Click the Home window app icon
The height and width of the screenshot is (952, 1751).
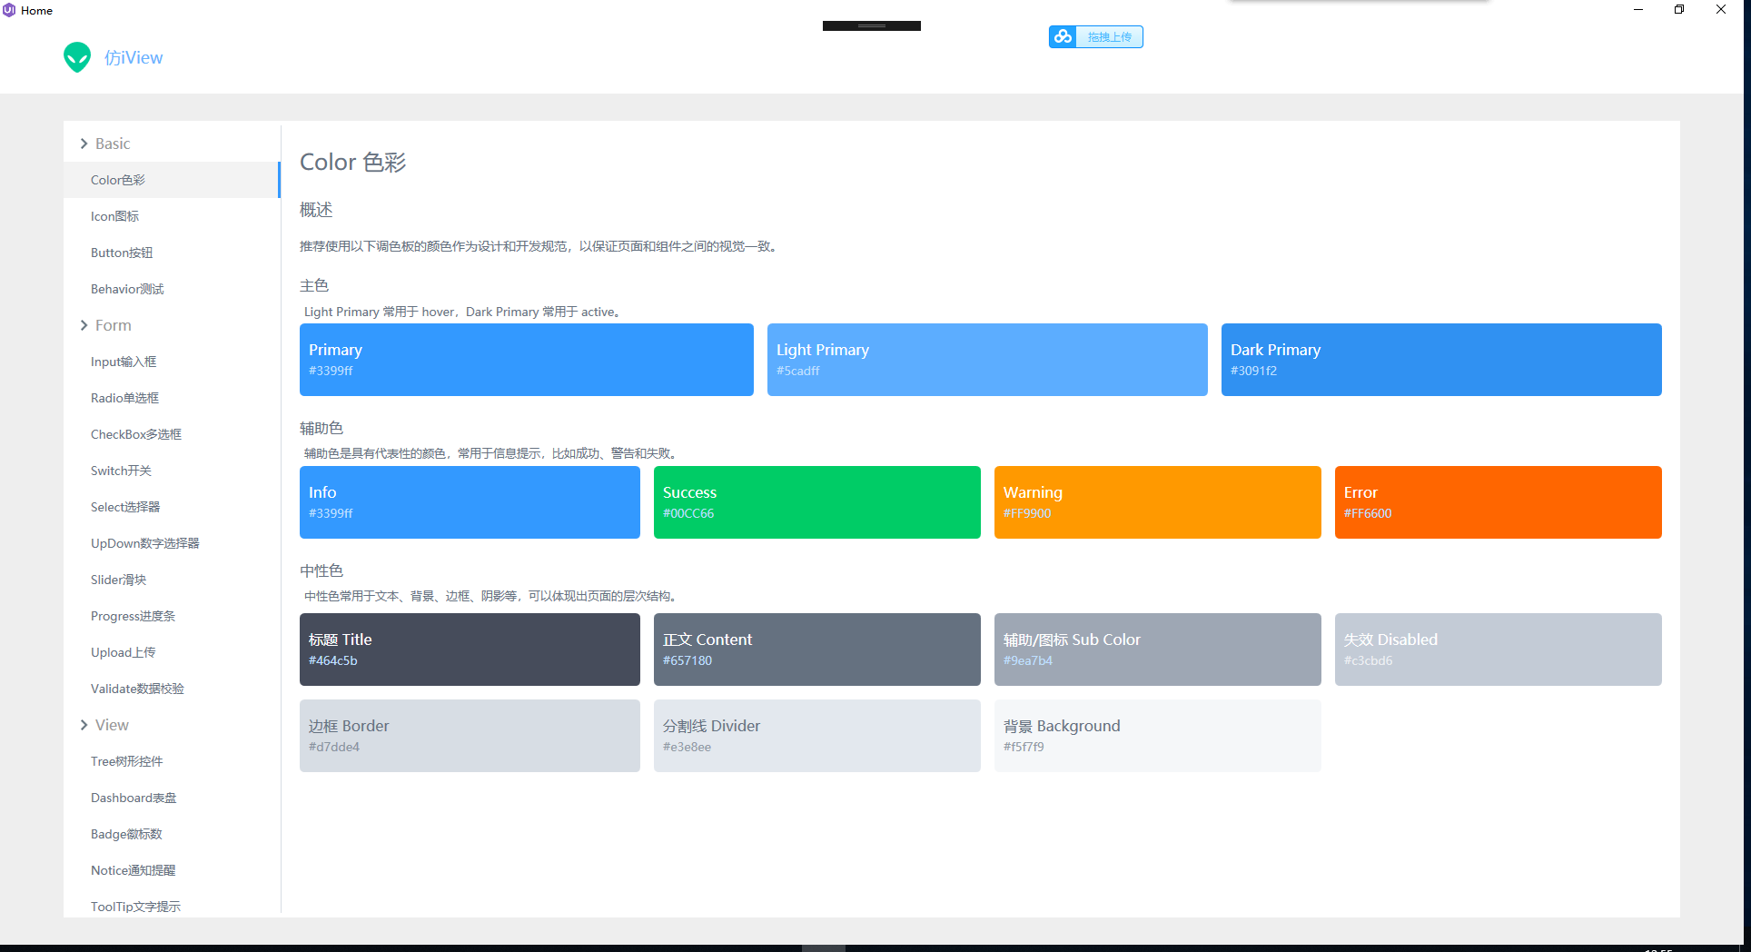(x=9, y=10)
